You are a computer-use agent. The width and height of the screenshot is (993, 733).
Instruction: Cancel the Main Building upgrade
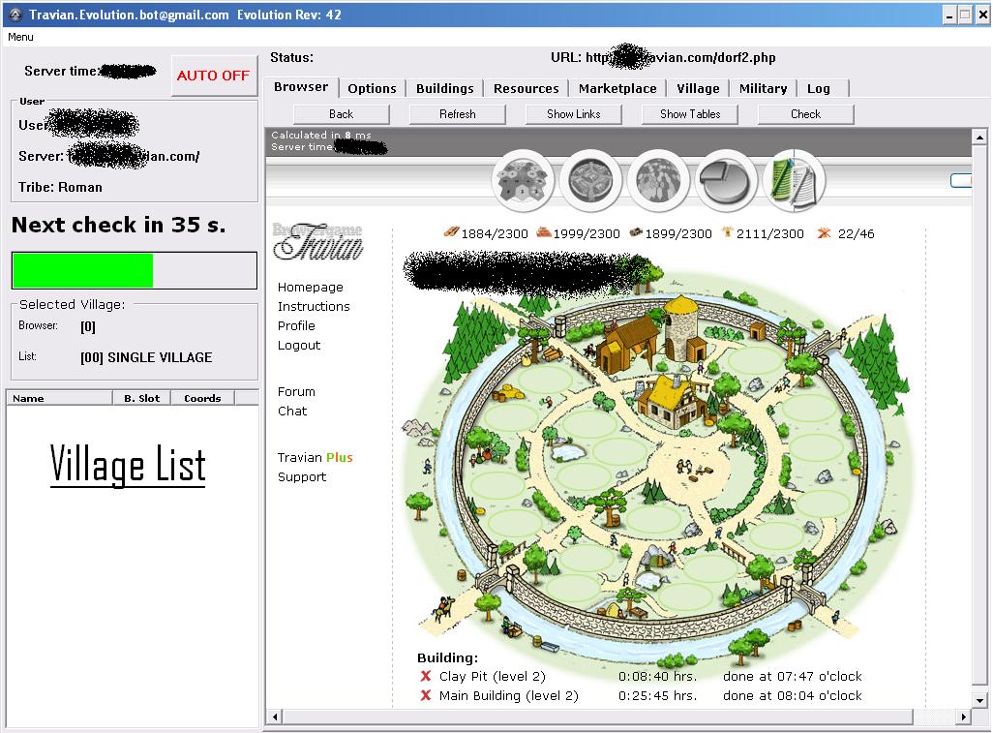click(x=426, y=696)
